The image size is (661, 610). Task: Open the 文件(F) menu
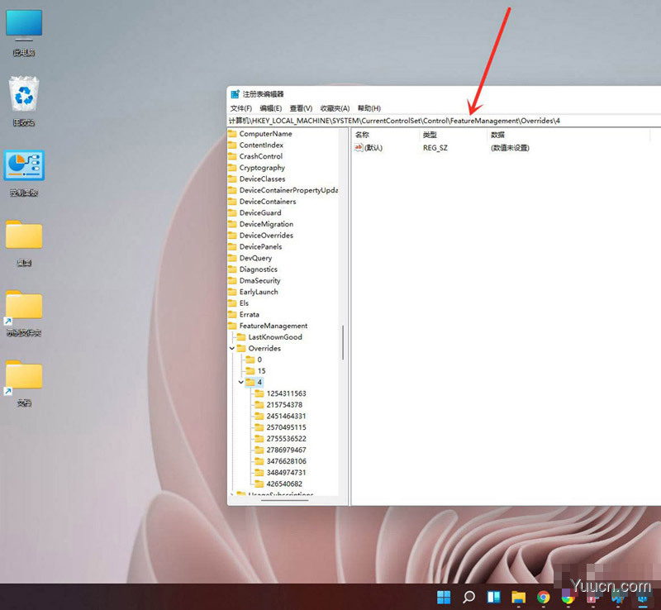[241, 108]
